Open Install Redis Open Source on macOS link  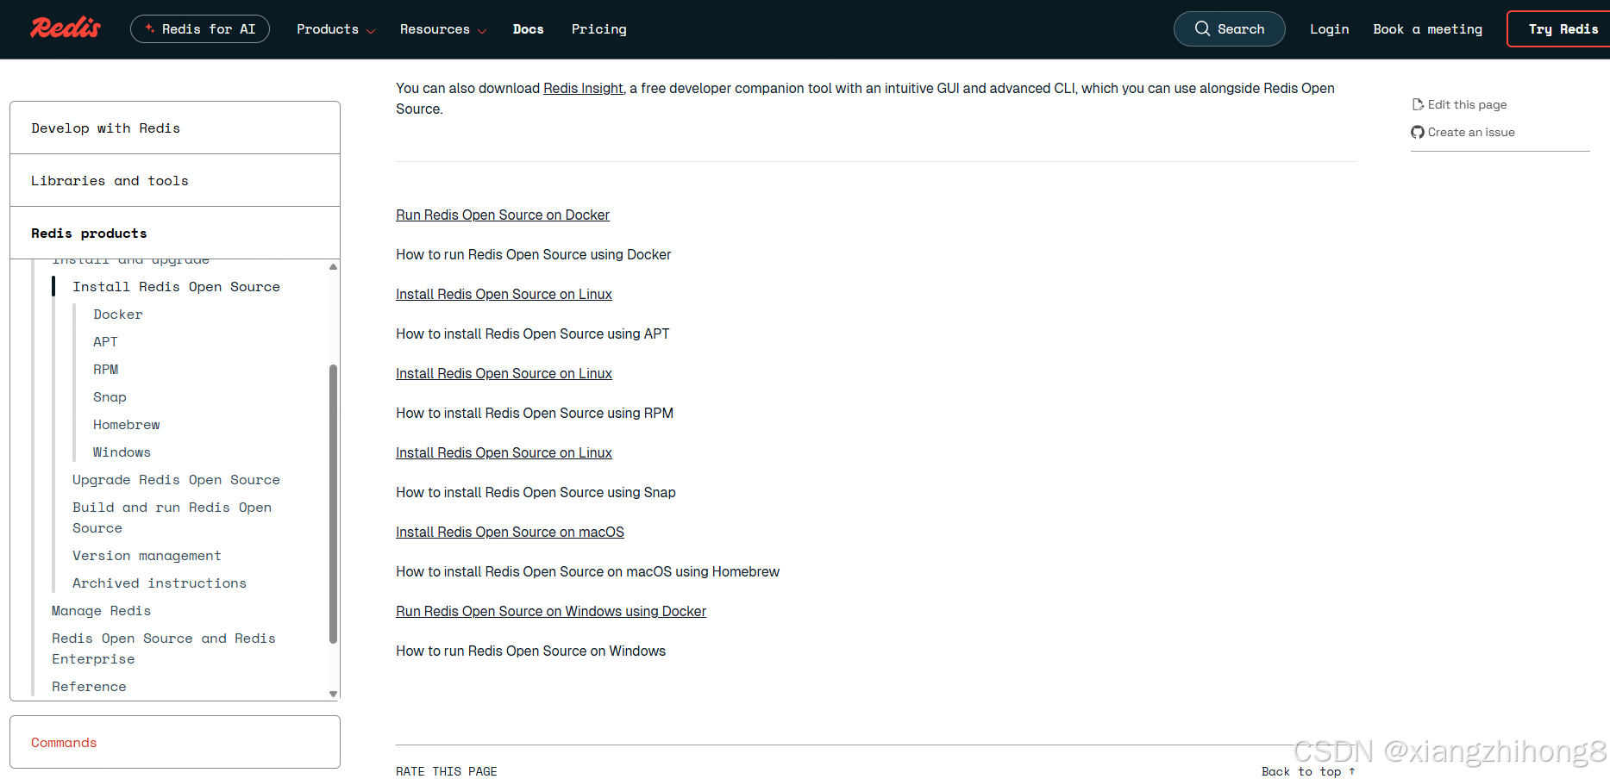tap(510, 532)
